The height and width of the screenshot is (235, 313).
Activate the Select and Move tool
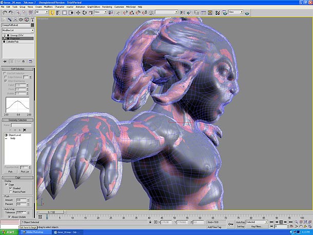(x=77, y=12)
